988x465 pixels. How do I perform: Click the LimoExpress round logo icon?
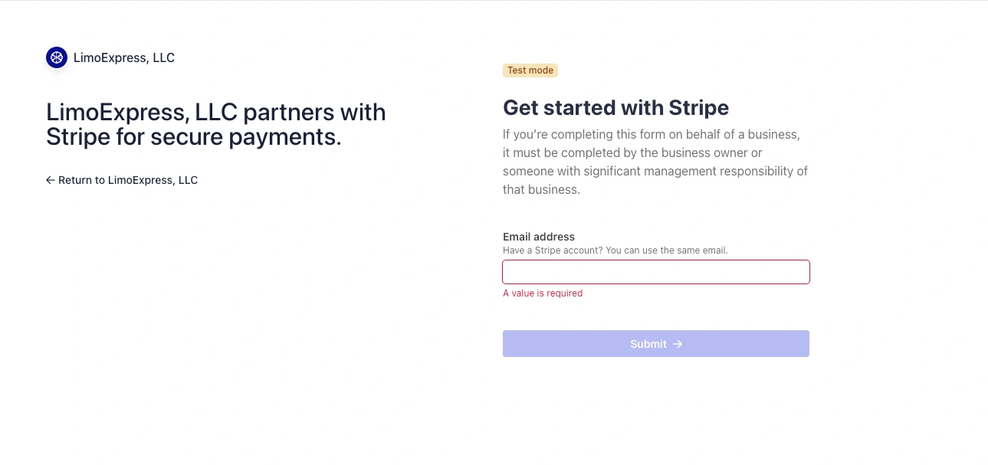pyautogui.click(x=57, y=57)
